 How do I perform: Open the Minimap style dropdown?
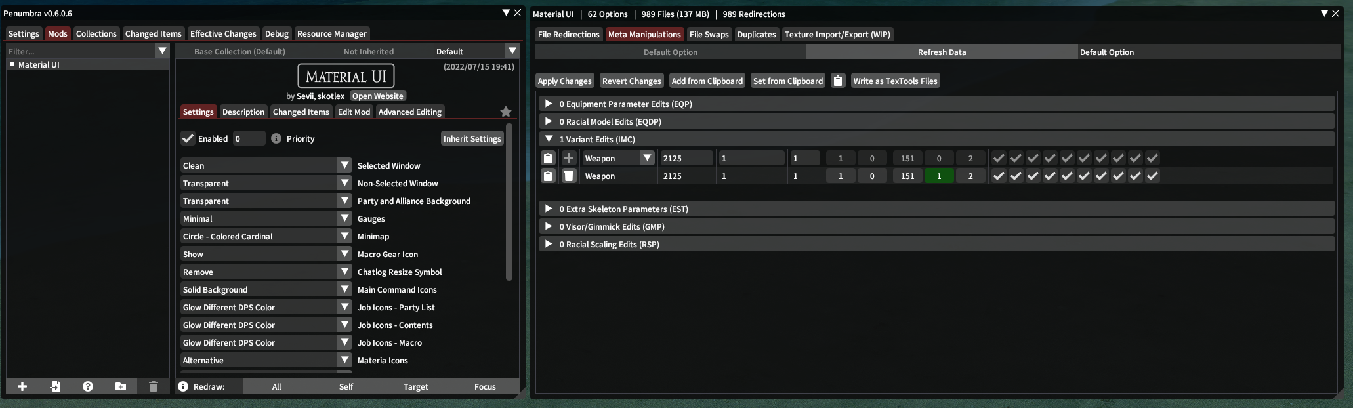[266, 236]
